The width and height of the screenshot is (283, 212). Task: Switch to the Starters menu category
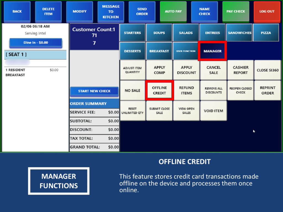coord(132,33)
